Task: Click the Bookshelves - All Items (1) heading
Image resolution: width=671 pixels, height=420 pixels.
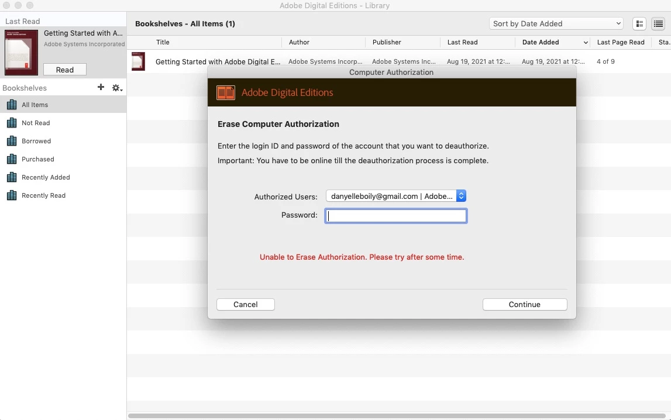Action: 185,23
